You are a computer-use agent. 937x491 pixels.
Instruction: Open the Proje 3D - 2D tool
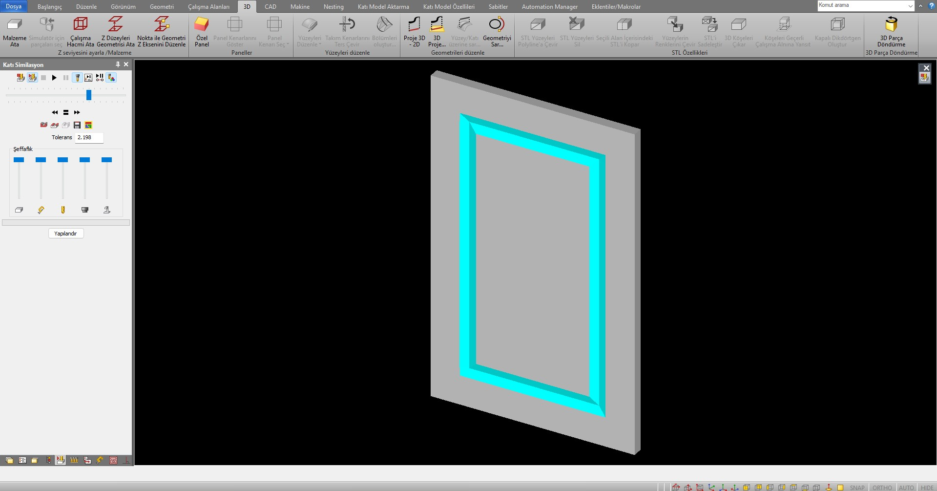pyautogui.click(x=414, y=24)
